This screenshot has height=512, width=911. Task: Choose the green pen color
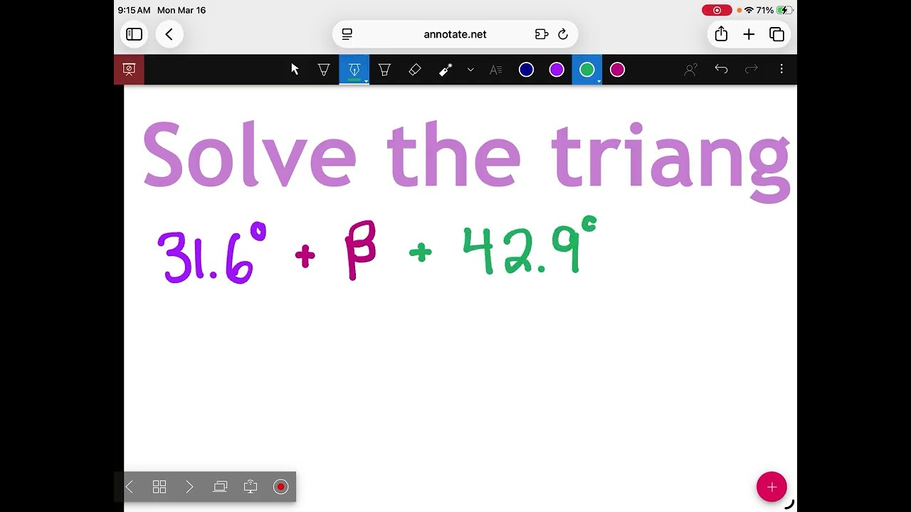(x=587, y=69)
